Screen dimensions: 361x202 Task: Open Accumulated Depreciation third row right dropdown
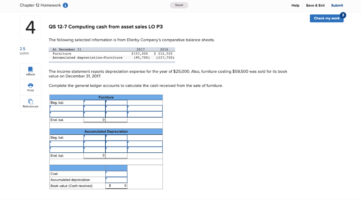coord(145,150)
